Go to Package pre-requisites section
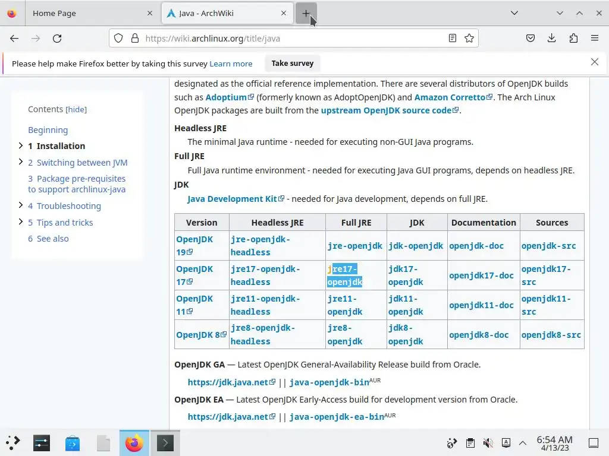Image resolution: width=609 pixels, height=456 pixels. (x=77, y=184)
